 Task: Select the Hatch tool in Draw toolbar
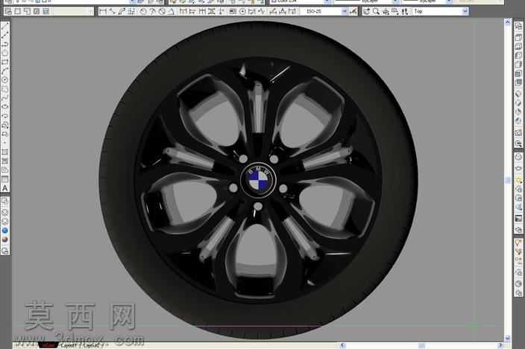point(5,152)
